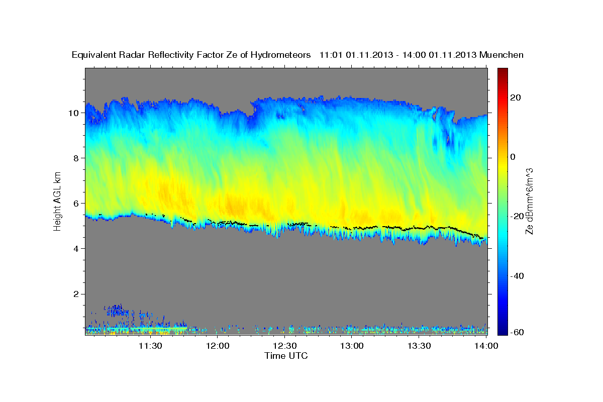The width and height of the screenshot is (603, 402).
Task: Click the '12:30' time axis label
Action: [x=285, y=346]
